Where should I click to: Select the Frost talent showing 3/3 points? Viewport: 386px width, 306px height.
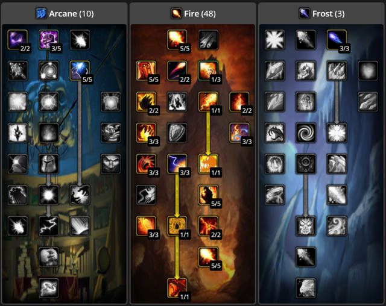point(337,40)
